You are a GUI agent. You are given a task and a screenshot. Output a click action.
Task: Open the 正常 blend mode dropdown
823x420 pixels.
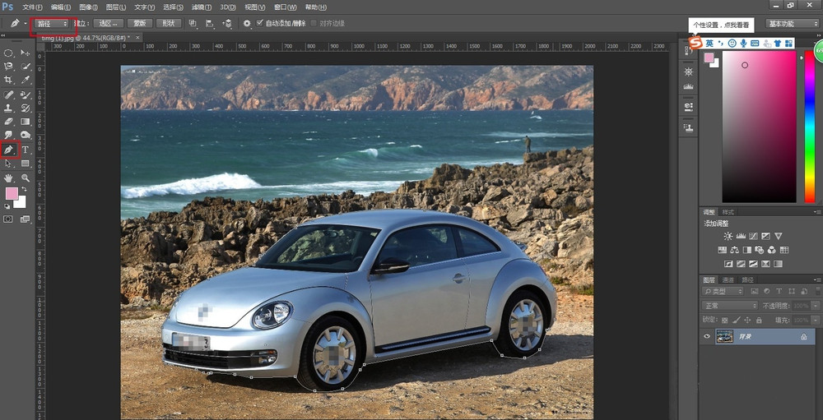[x=731, y=306]
